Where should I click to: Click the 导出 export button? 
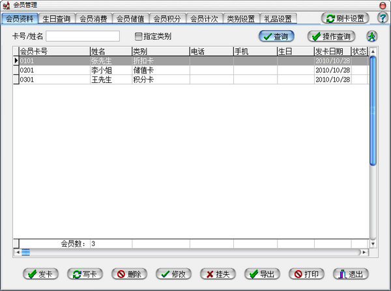[261, 274]
